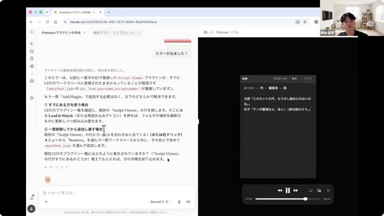Copy the assistant response
The image size is (384, 216).
coord(46,167)
